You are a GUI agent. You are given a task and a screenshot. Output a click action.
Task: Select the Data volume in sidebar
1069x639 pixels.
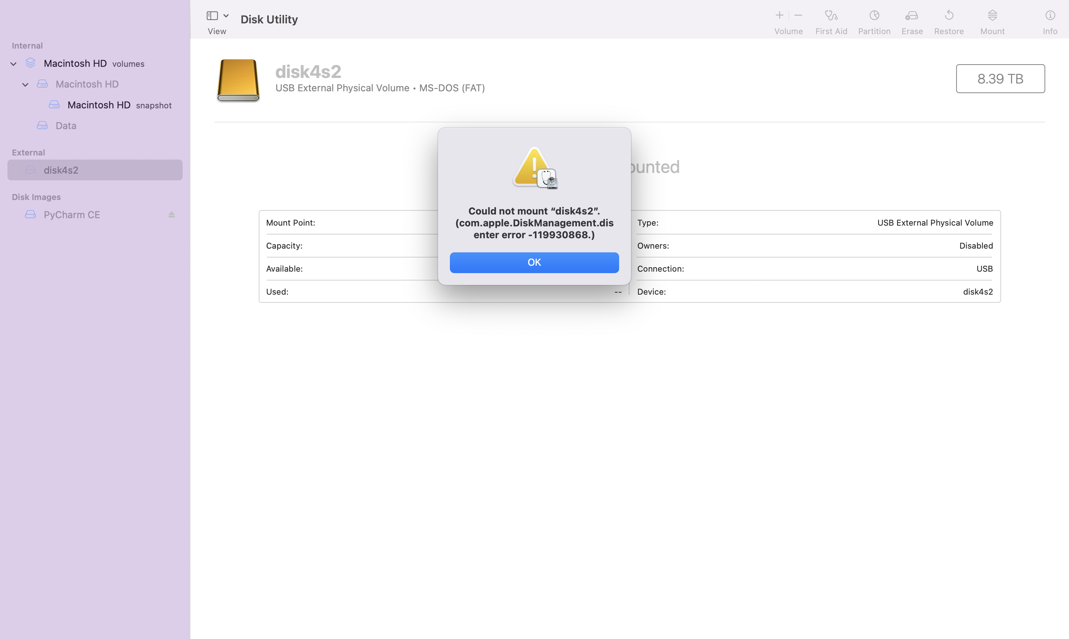pyautogui.click(x=65, y=126)
